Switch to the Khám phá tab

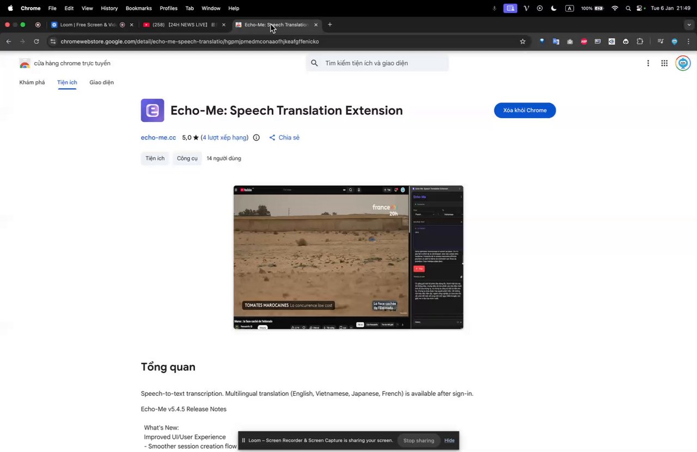(x=32, y=83)
